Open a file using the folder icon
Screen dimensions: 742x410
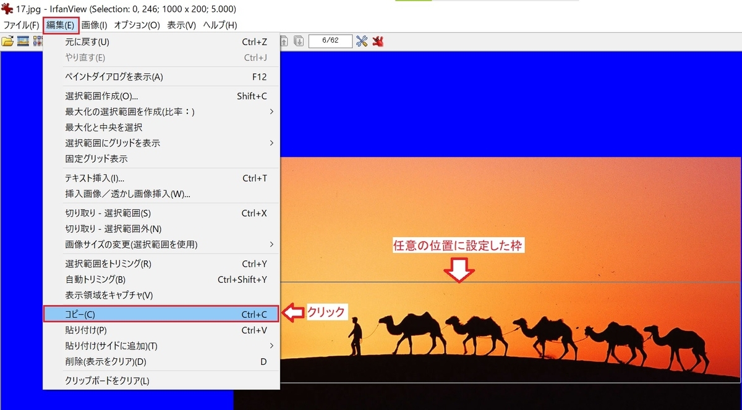coord(9,41)
